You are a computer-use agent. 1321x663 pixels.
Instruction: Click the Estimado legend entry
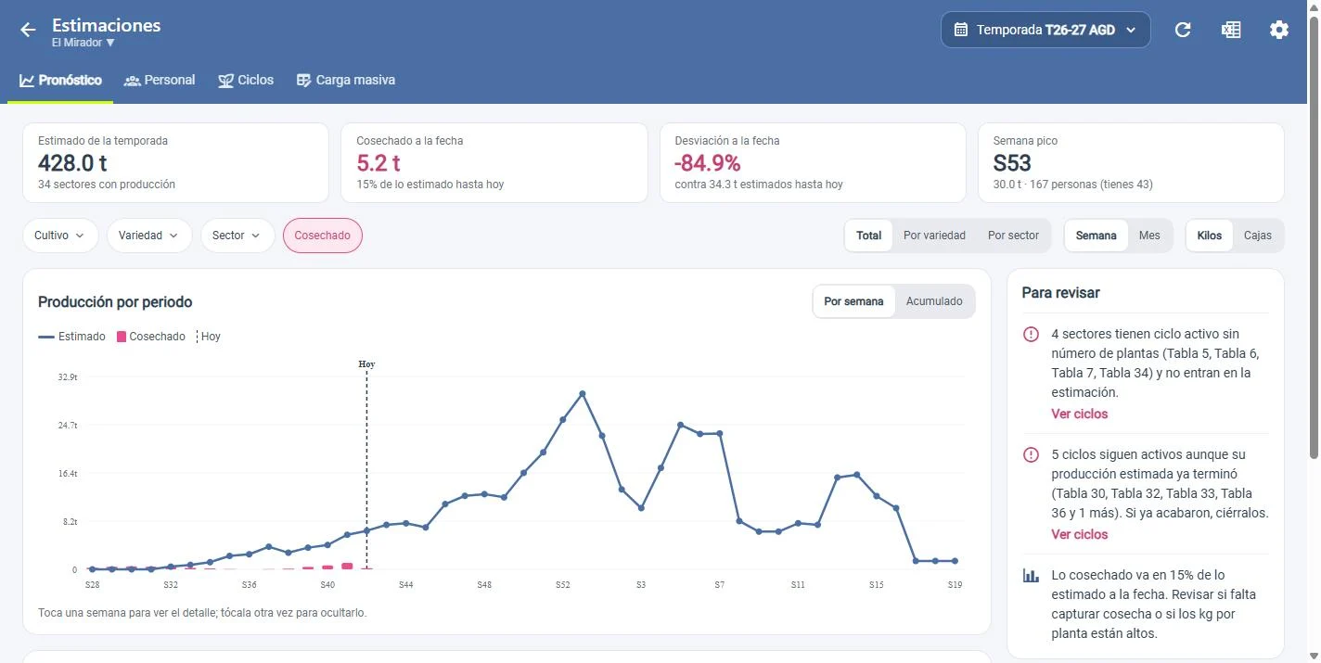click(71, 337)
